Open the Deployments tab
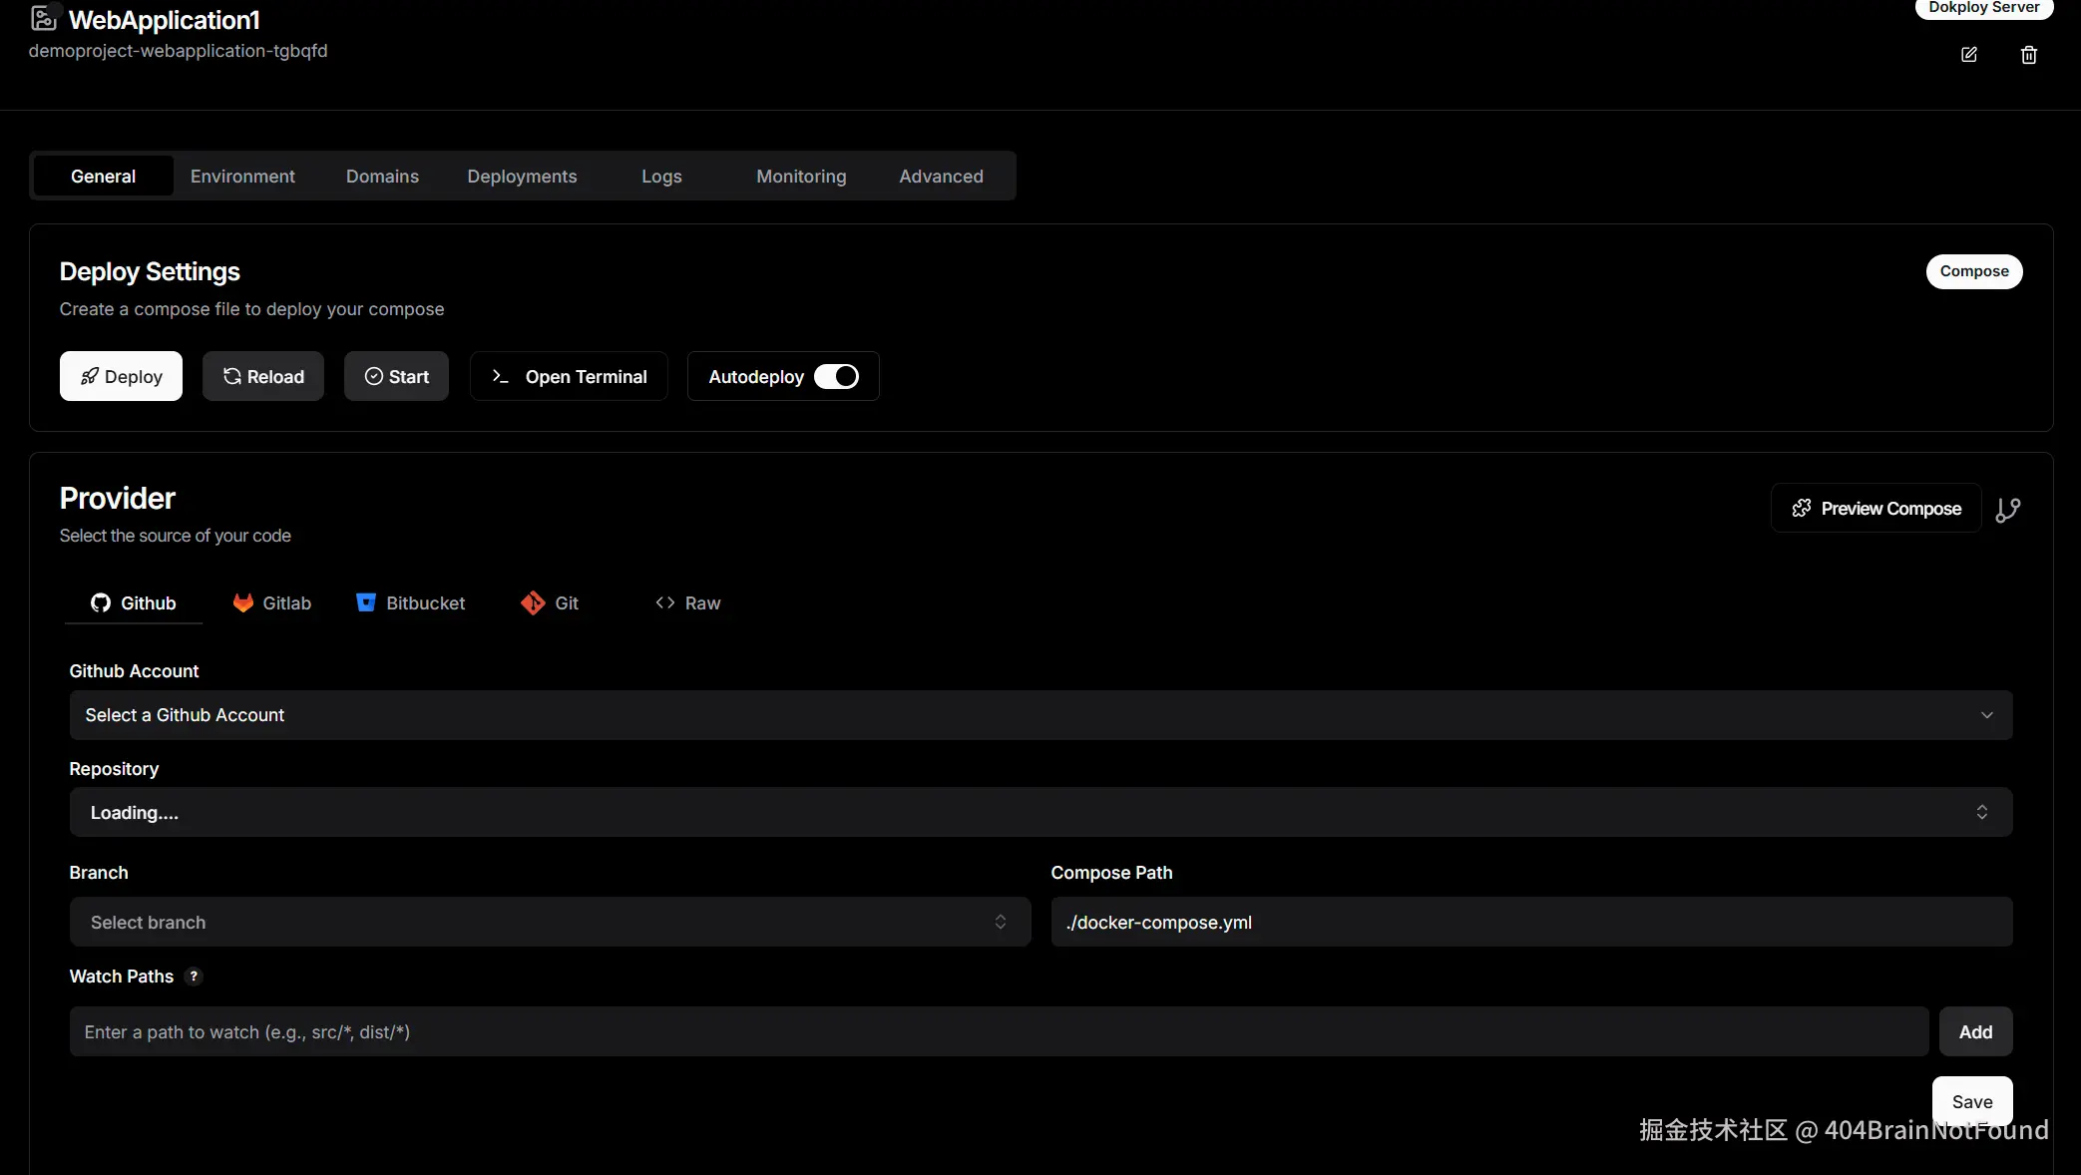 522,177
